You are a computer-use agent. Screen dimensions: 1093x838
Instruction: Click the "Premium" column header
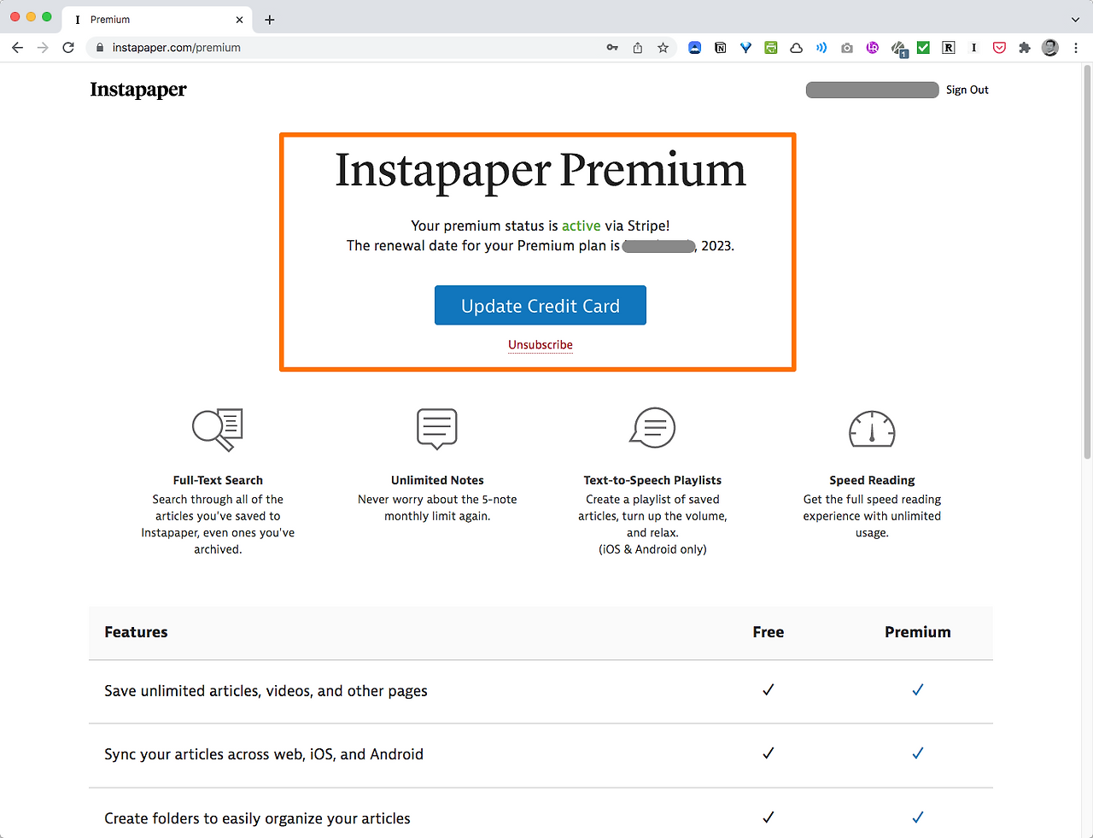pyautogui.click(x=918, y=632)
